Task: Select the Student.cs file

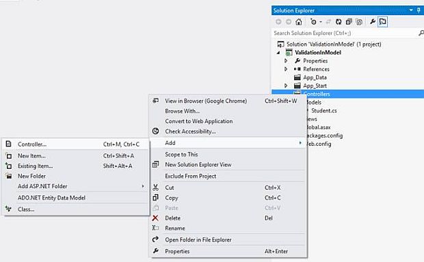Action: tap(324, 111)
